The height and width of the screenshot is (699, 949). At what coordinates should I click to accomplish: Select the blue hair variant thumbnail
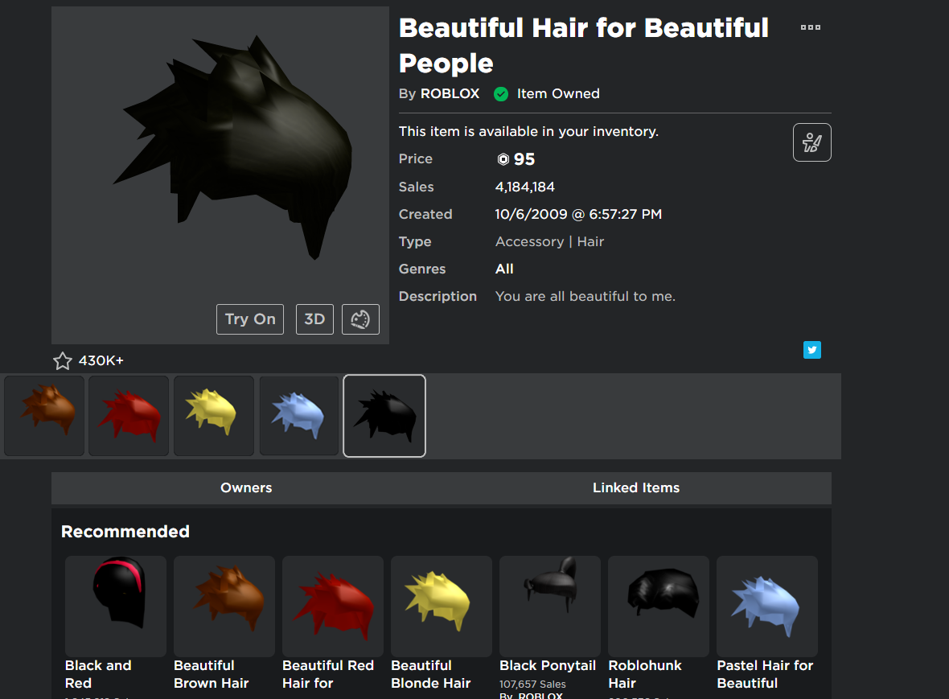(298, 415)
